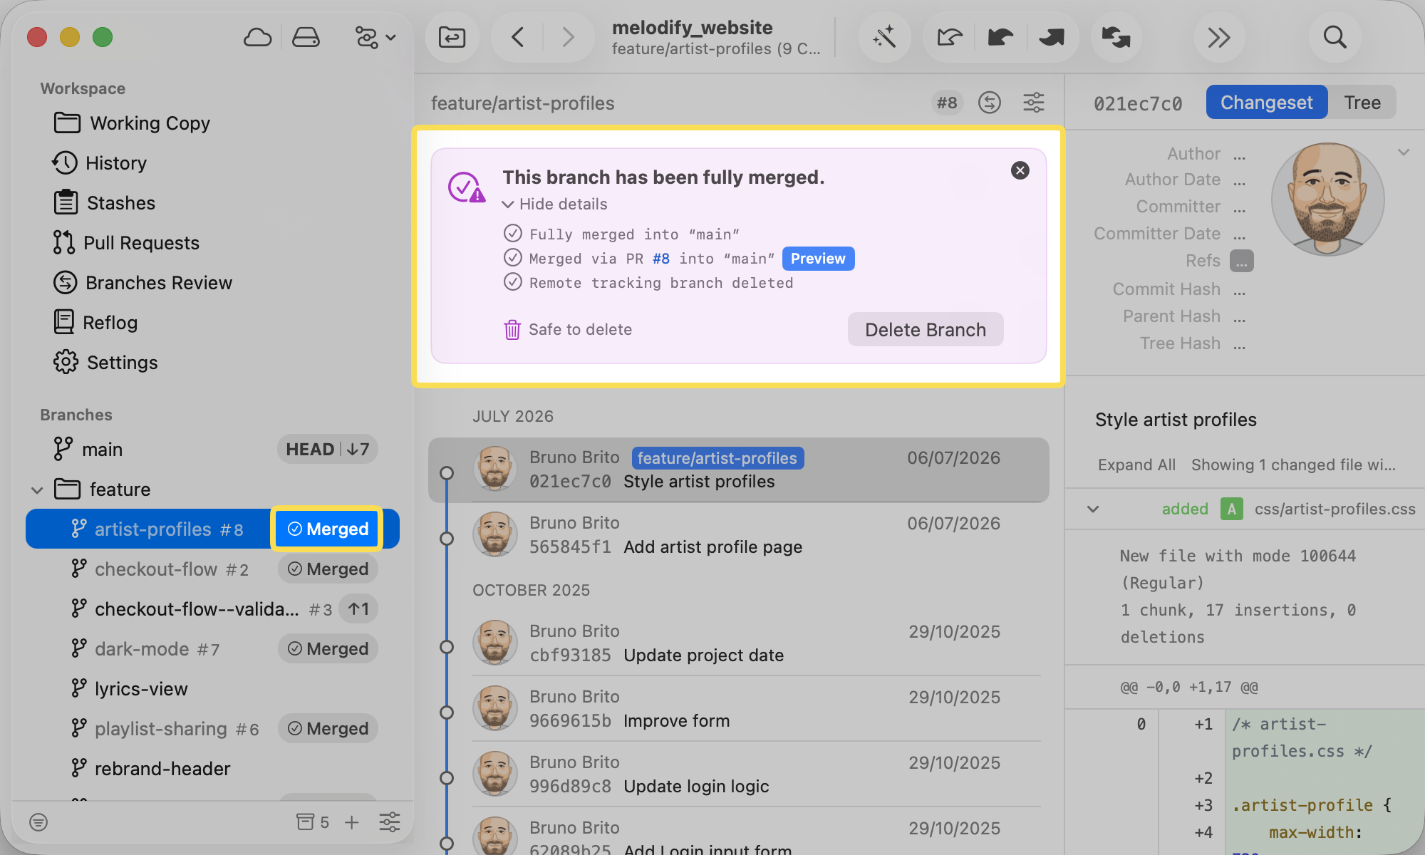Select commit 565845f1 Add artist profile page
The image size is (1425, 855).
click(738, 535)
